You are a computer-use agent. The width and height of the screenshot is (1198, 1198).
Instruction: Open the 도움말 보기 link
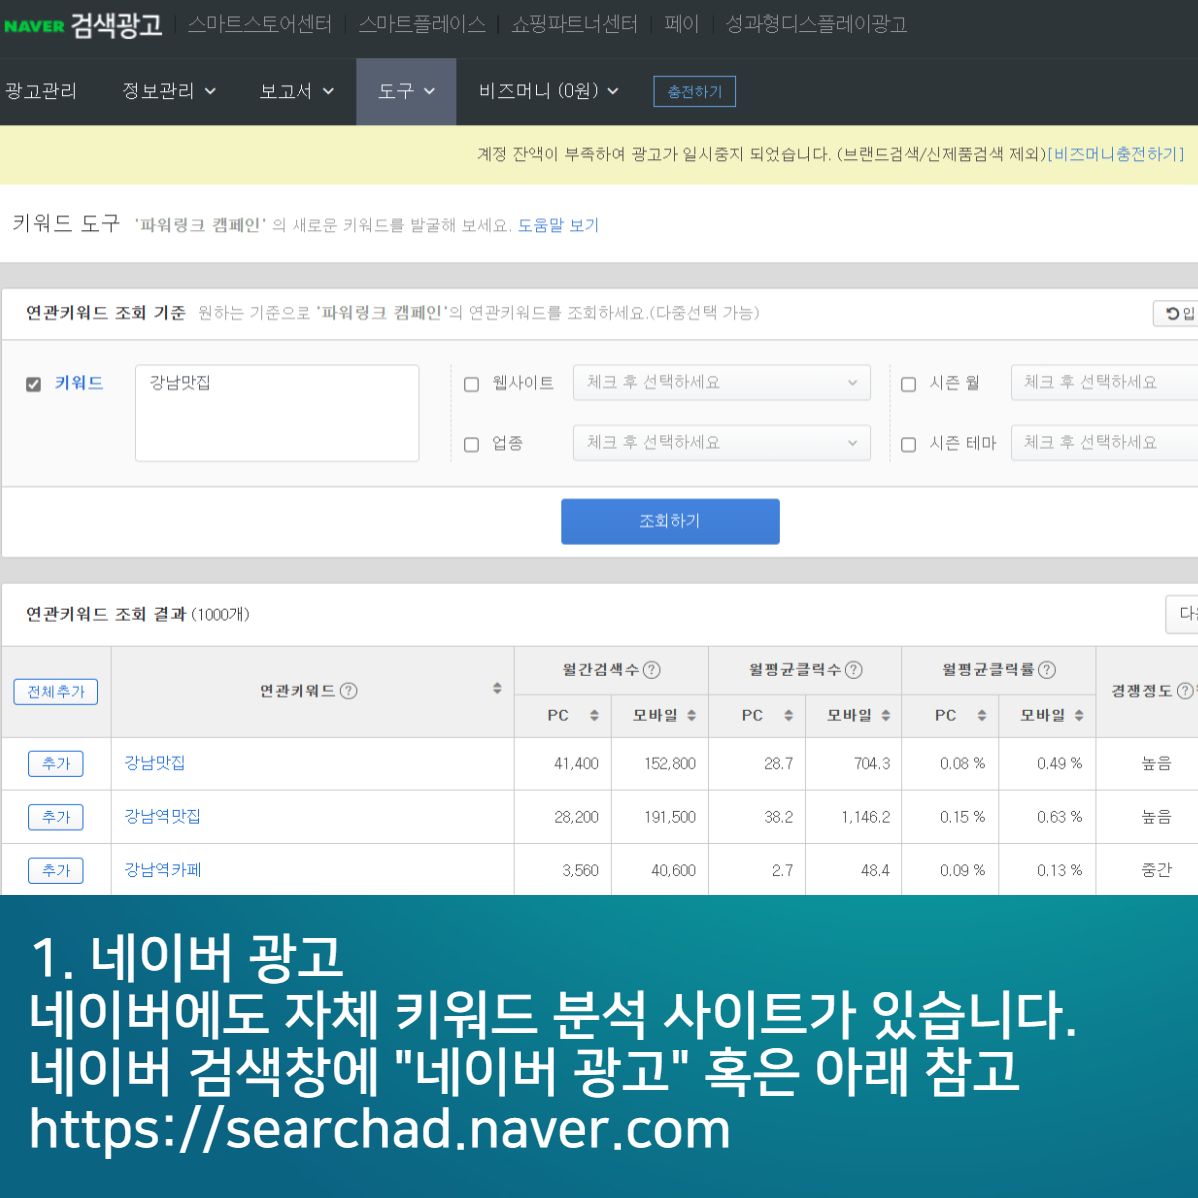coord(558,226)
